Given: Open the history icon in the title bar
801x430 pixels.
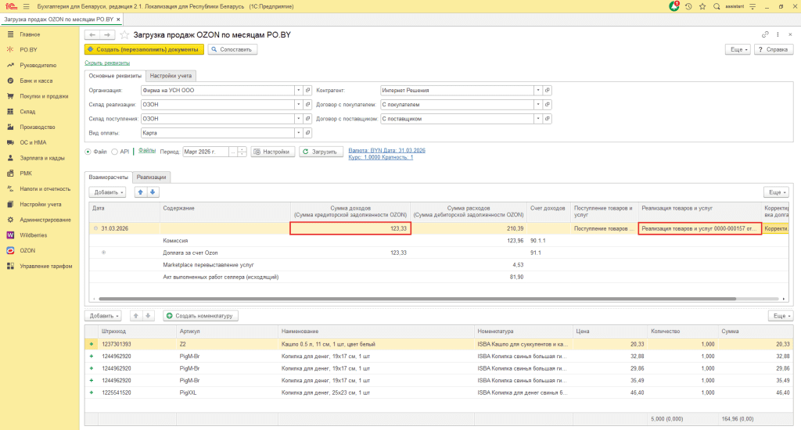Looking at the screenshot, I should (x=688, y=6).
